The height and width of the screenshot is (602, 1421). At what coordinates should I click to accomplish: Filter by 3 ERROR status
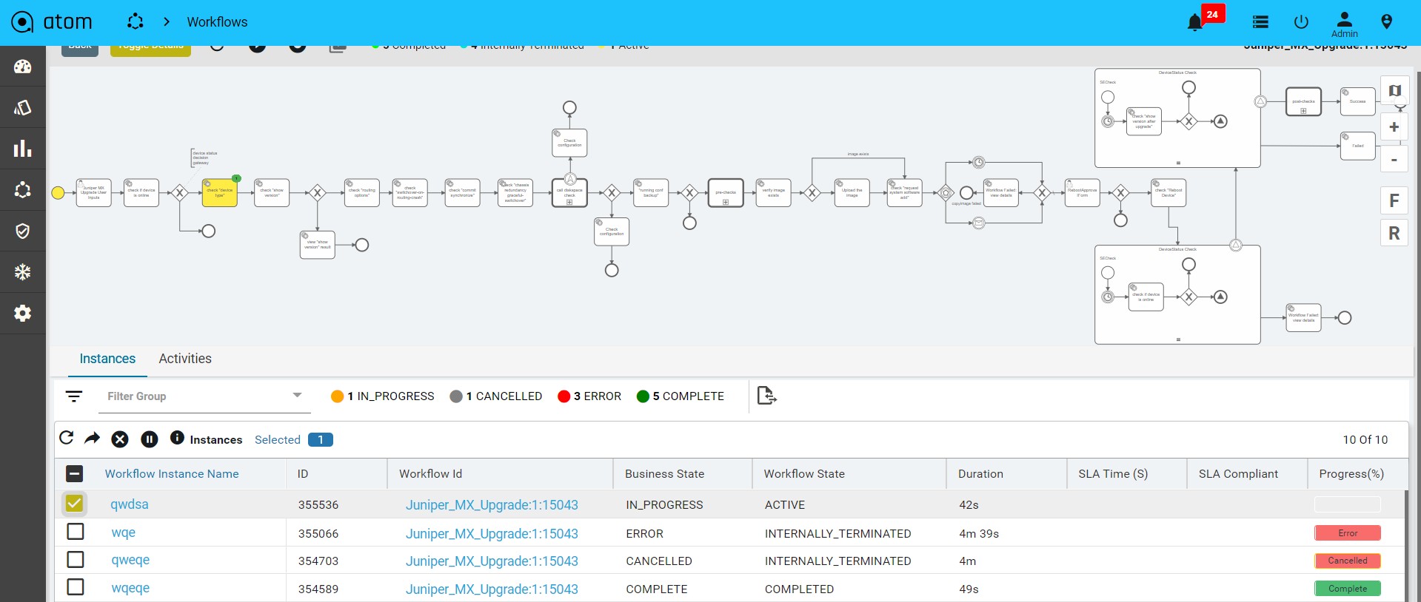[x=589, y=396]
